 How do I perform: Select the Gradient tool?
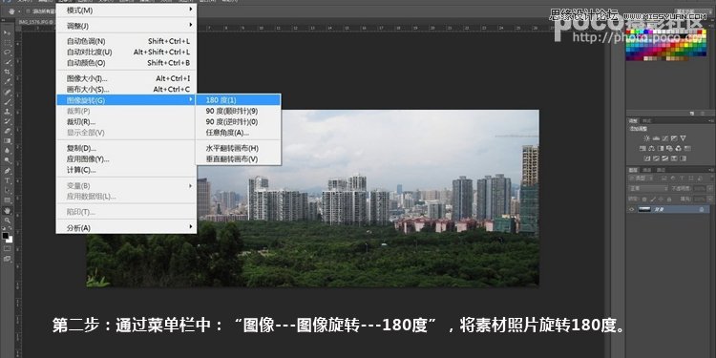[8, 140]
